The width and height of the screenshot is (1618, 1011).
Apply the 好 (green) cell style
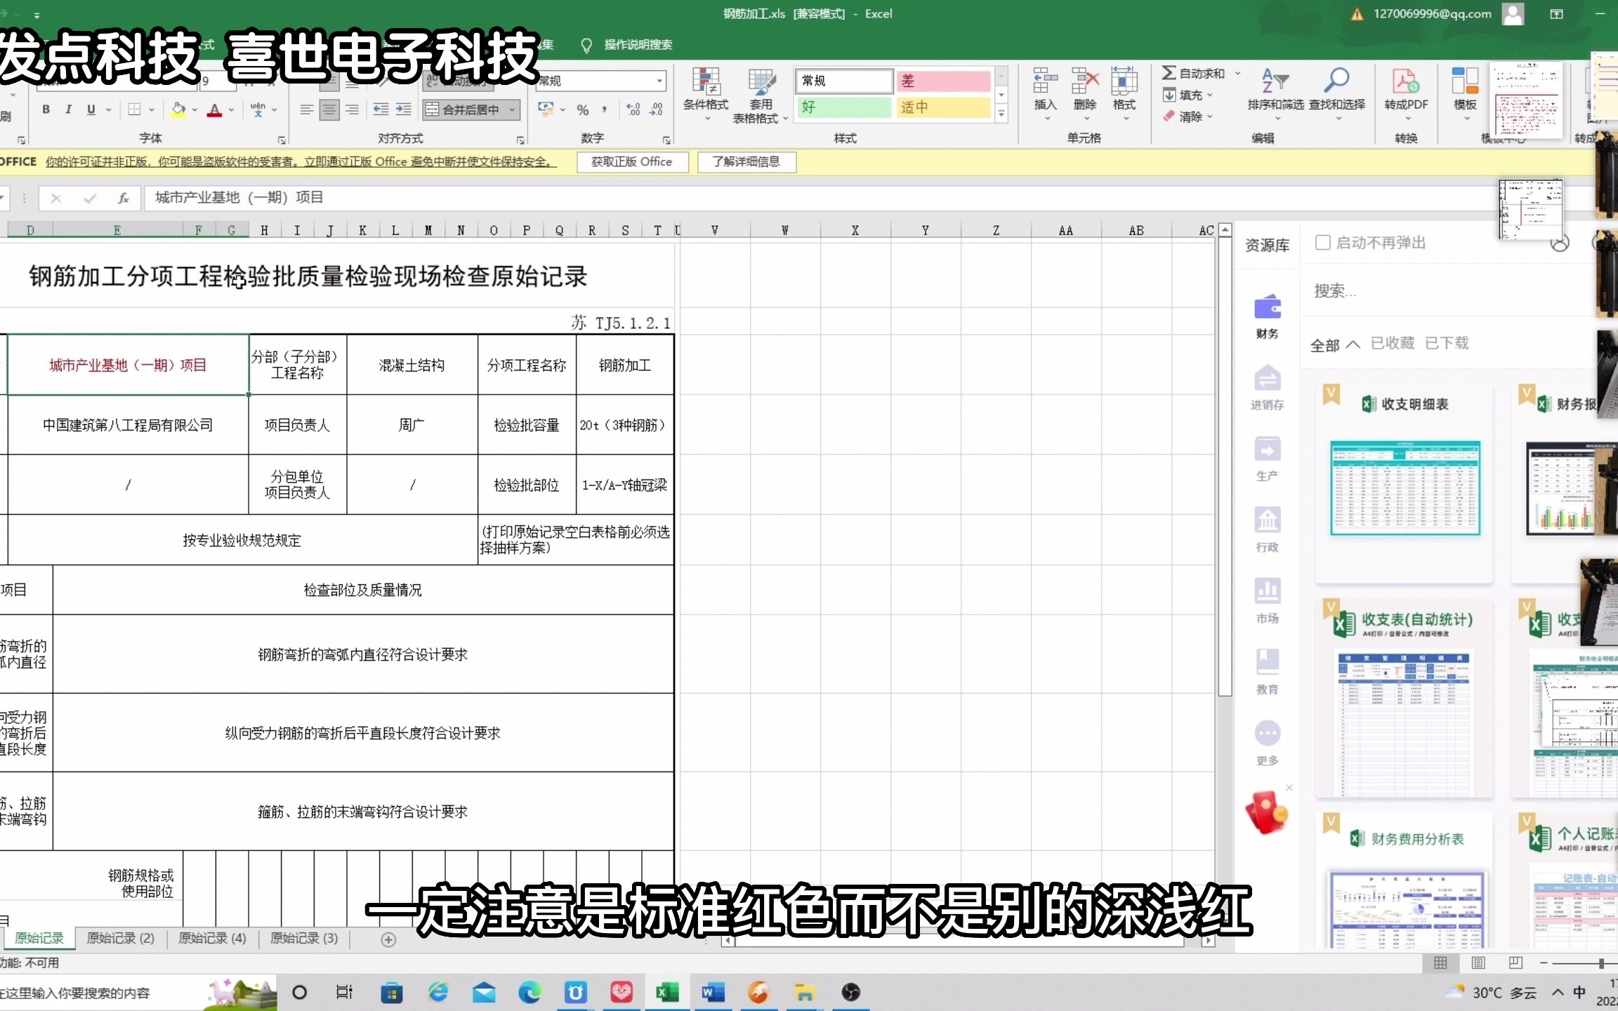click(843, 107)
